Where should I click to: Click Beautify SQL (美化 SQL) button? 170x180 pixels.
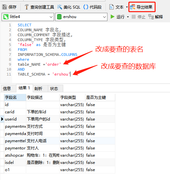click(x=69, y=7)
